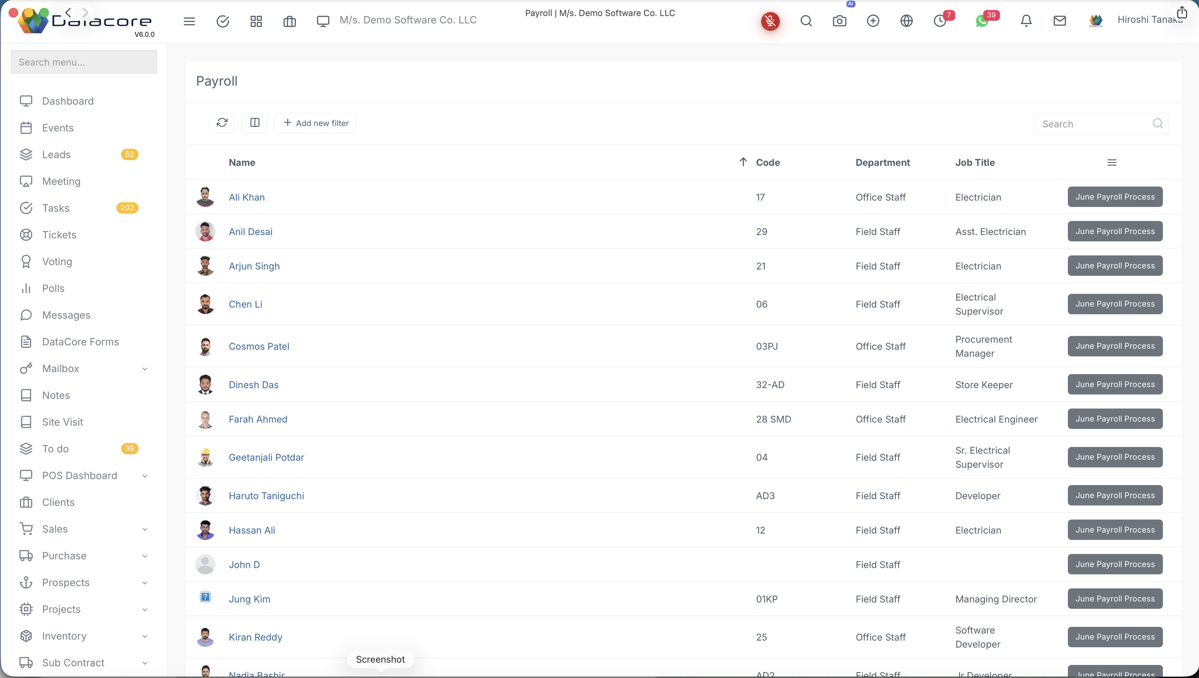Image resolution: width=1199 pixels, height=678 pixels.
Task: Run June Payroll Process for Farah Ahmed
Action: 1115,419
